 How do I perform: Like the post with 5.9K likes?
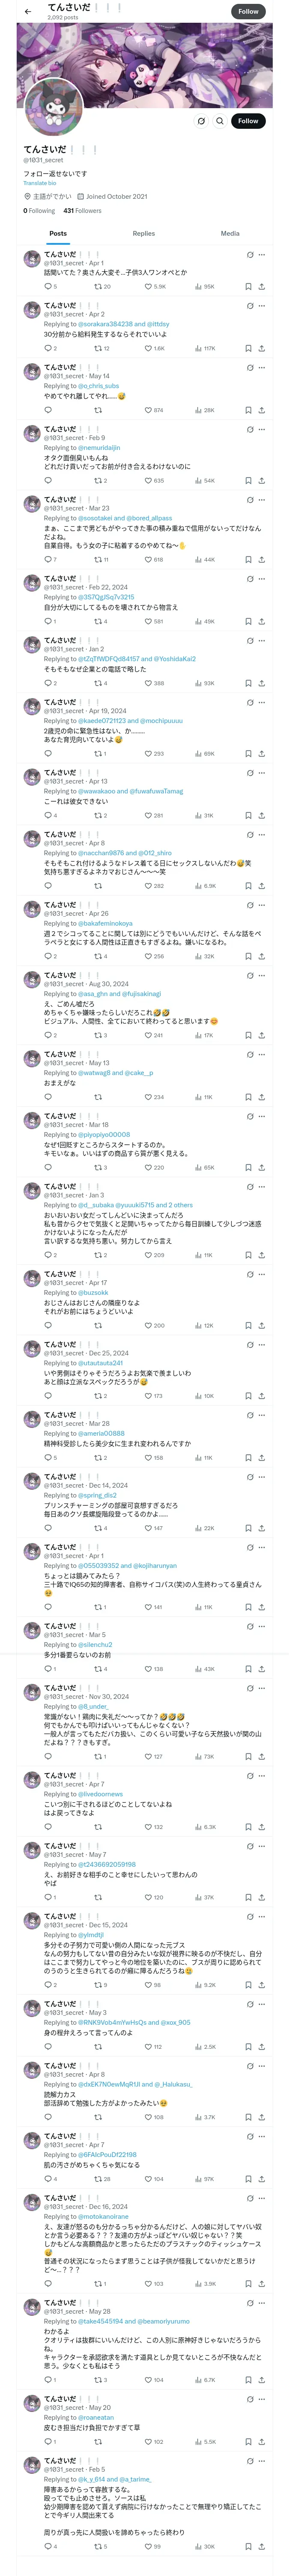tap(155, 287)
